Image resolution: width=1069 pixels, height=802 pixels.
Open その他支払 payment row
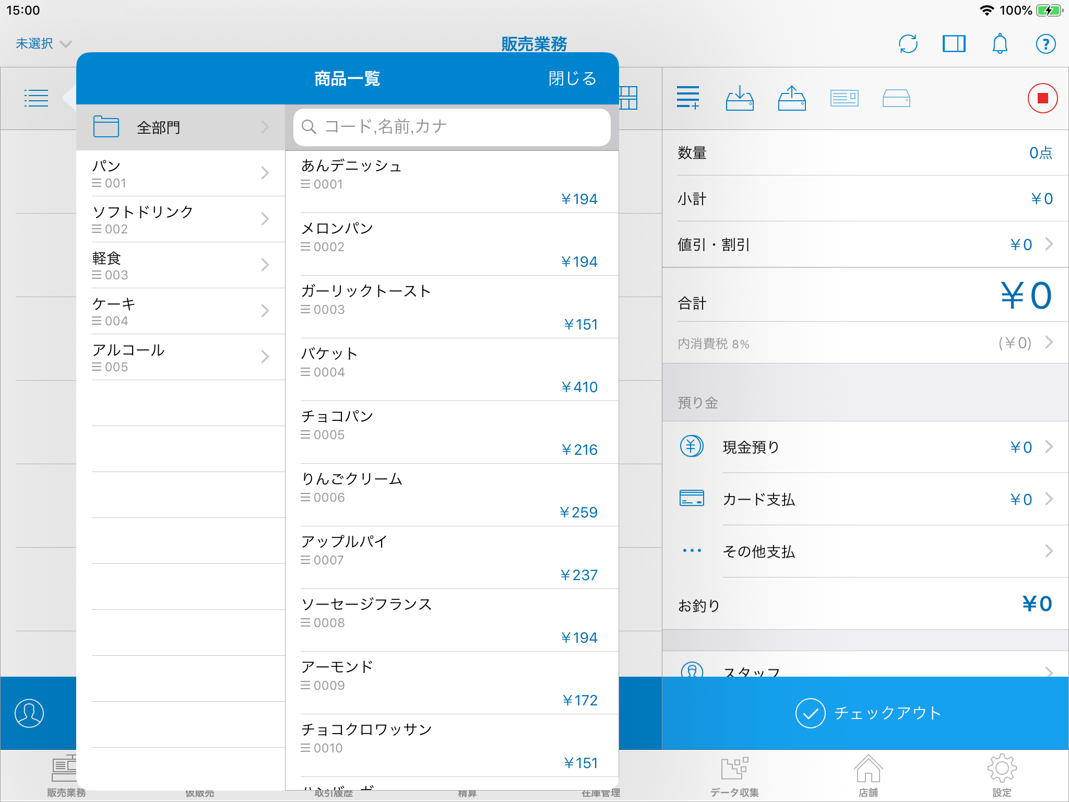(865, 551)
